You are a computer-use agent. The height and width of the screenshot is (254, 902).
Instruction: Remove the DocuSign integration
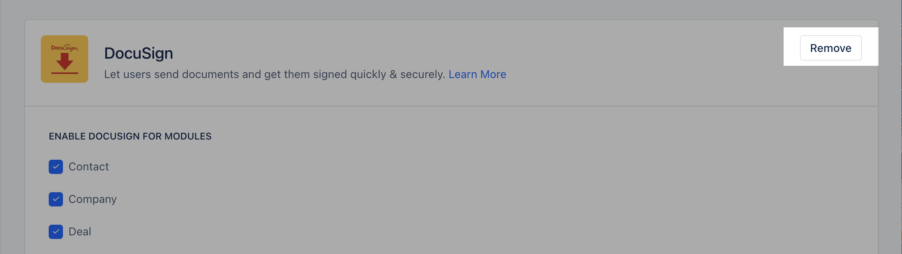click(x=831, y=48)
